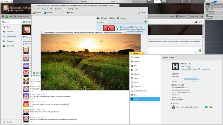223x125 pixels.
Task: Open Settings at bottom of Kasts sidebar
Action: [11, 122]
